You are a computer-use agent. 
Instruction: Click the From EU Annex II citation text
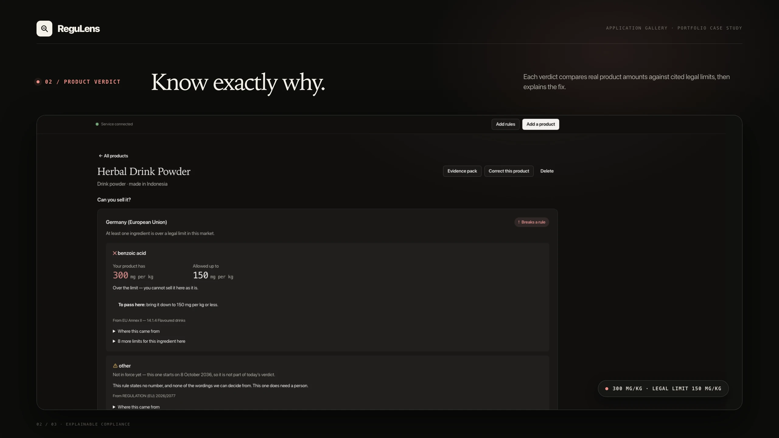click(x=149, y=320)
